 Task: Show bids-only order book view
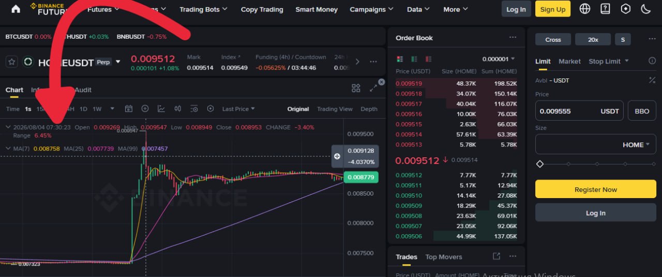414,59
